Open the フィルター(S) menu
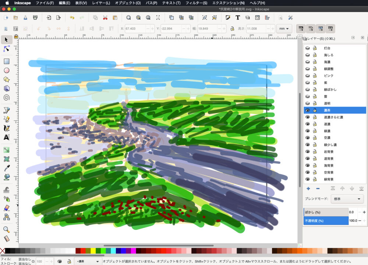 pos(196,3)
